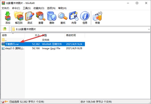Click the 'Image (jpg) File' type cell
The height and width of the screenshot is (104, 151).
tap(51, 48)
